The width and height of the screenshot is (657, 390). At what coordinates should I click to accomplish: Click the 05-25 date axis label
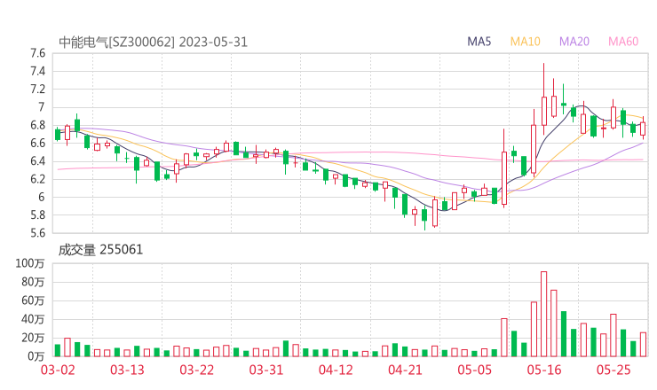click(613, 370)
